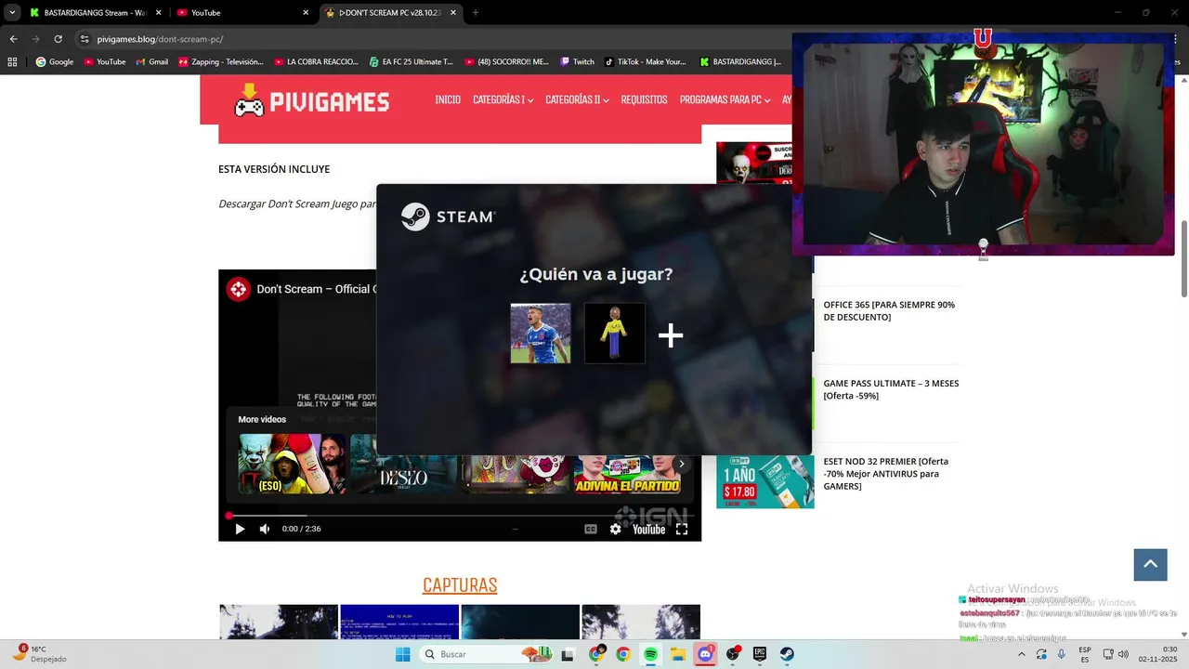Select the yellow figure Steam profile avatar
Viewport: 1189px width, 669px height.
tap(615, 333)
